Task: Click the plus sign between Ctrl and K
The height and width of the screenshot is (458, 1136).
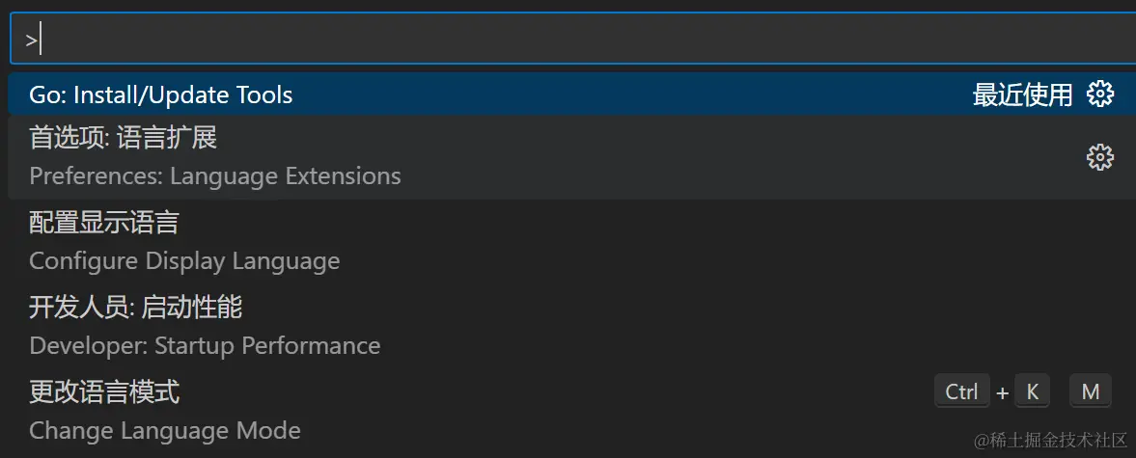Action: pyautogui.click(x=1002, y=392)
